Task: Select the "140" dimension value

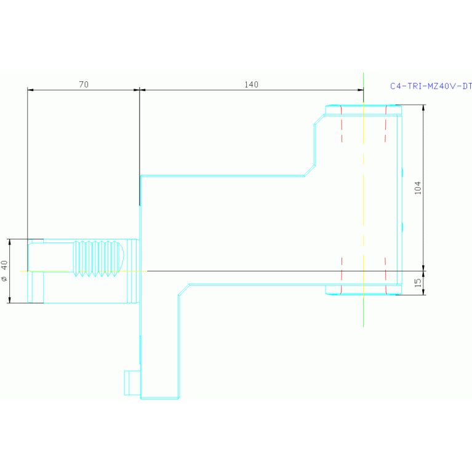Action: point(251,84)
